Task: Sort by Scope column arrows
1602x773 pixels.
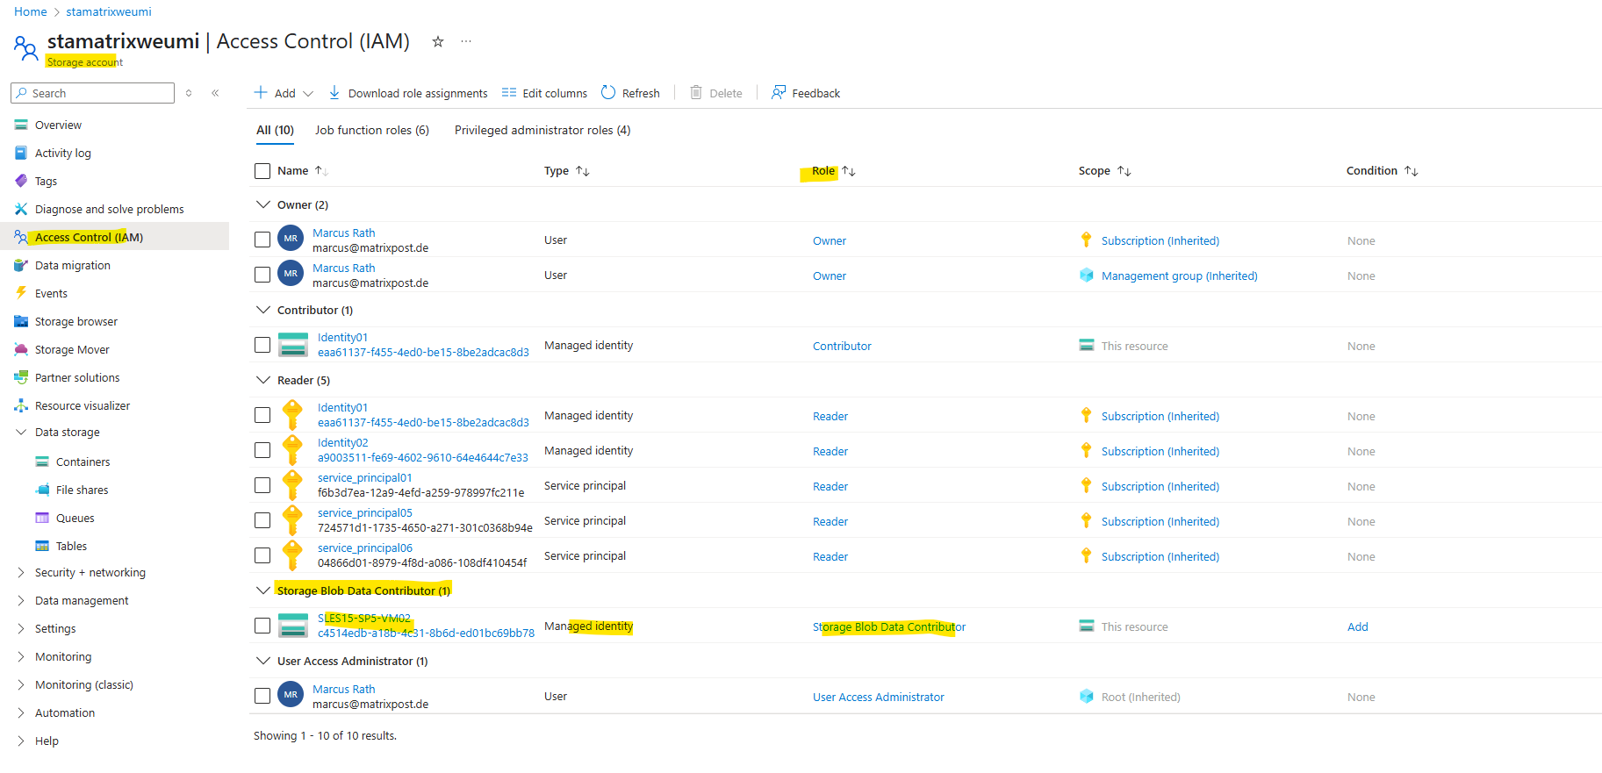Action: (1124, 171)
